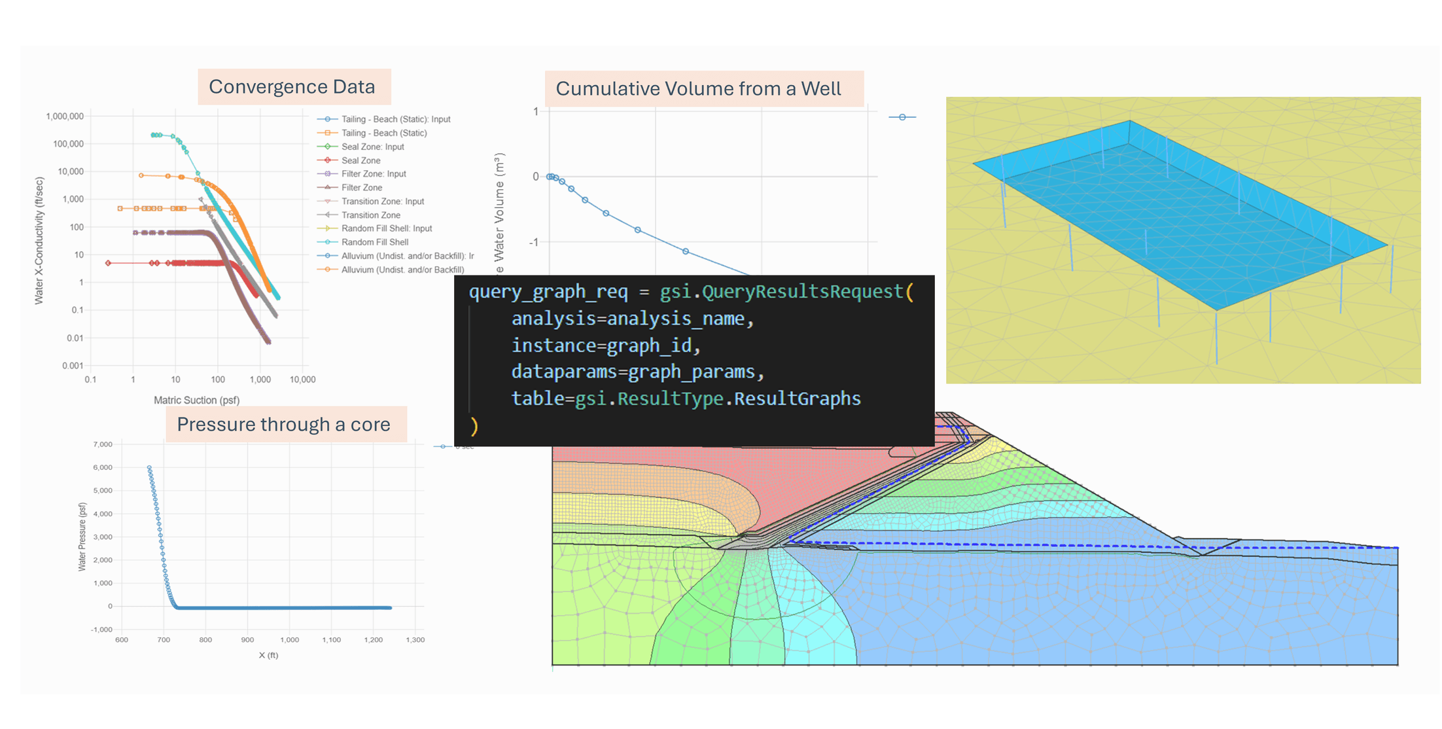Click the last legend entry "Alluvium (Undist. and/or Backfill)"
The image size is (1442, 729).
391,270
